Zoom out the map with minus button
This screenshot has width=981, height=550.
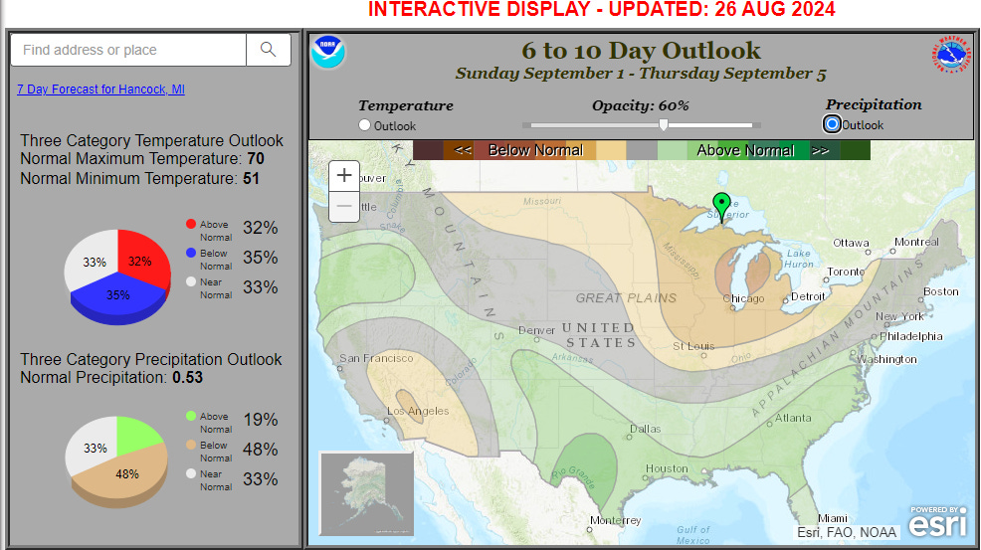click(344, 206)
